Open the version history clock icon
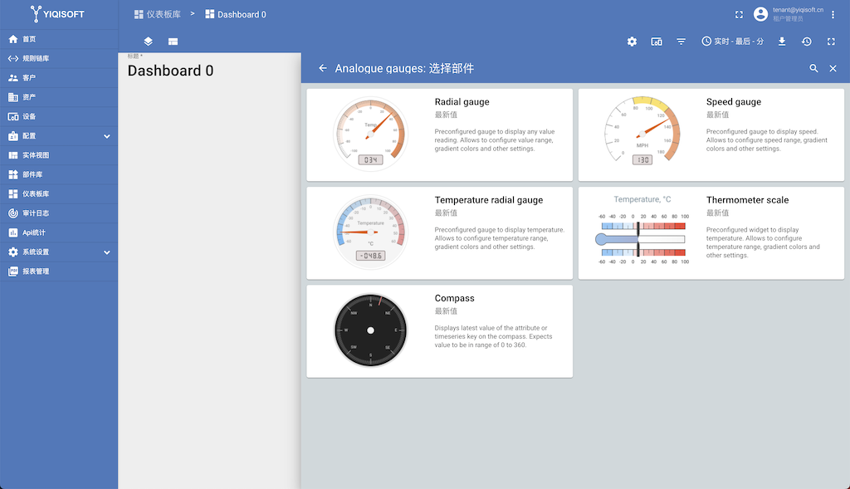 click(x=806, y=42)
